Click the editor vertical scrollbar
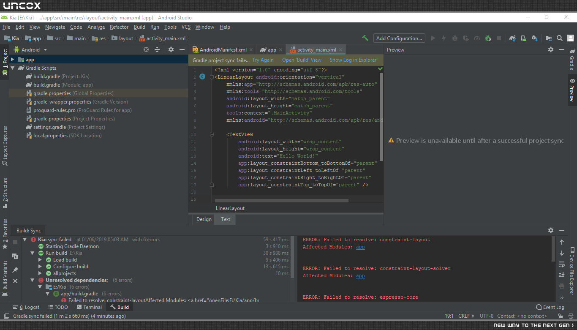 381,117
